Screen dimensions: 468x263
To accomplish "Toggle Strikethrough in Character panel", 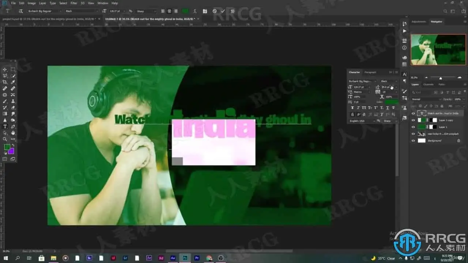I will (x=393, y=108).
